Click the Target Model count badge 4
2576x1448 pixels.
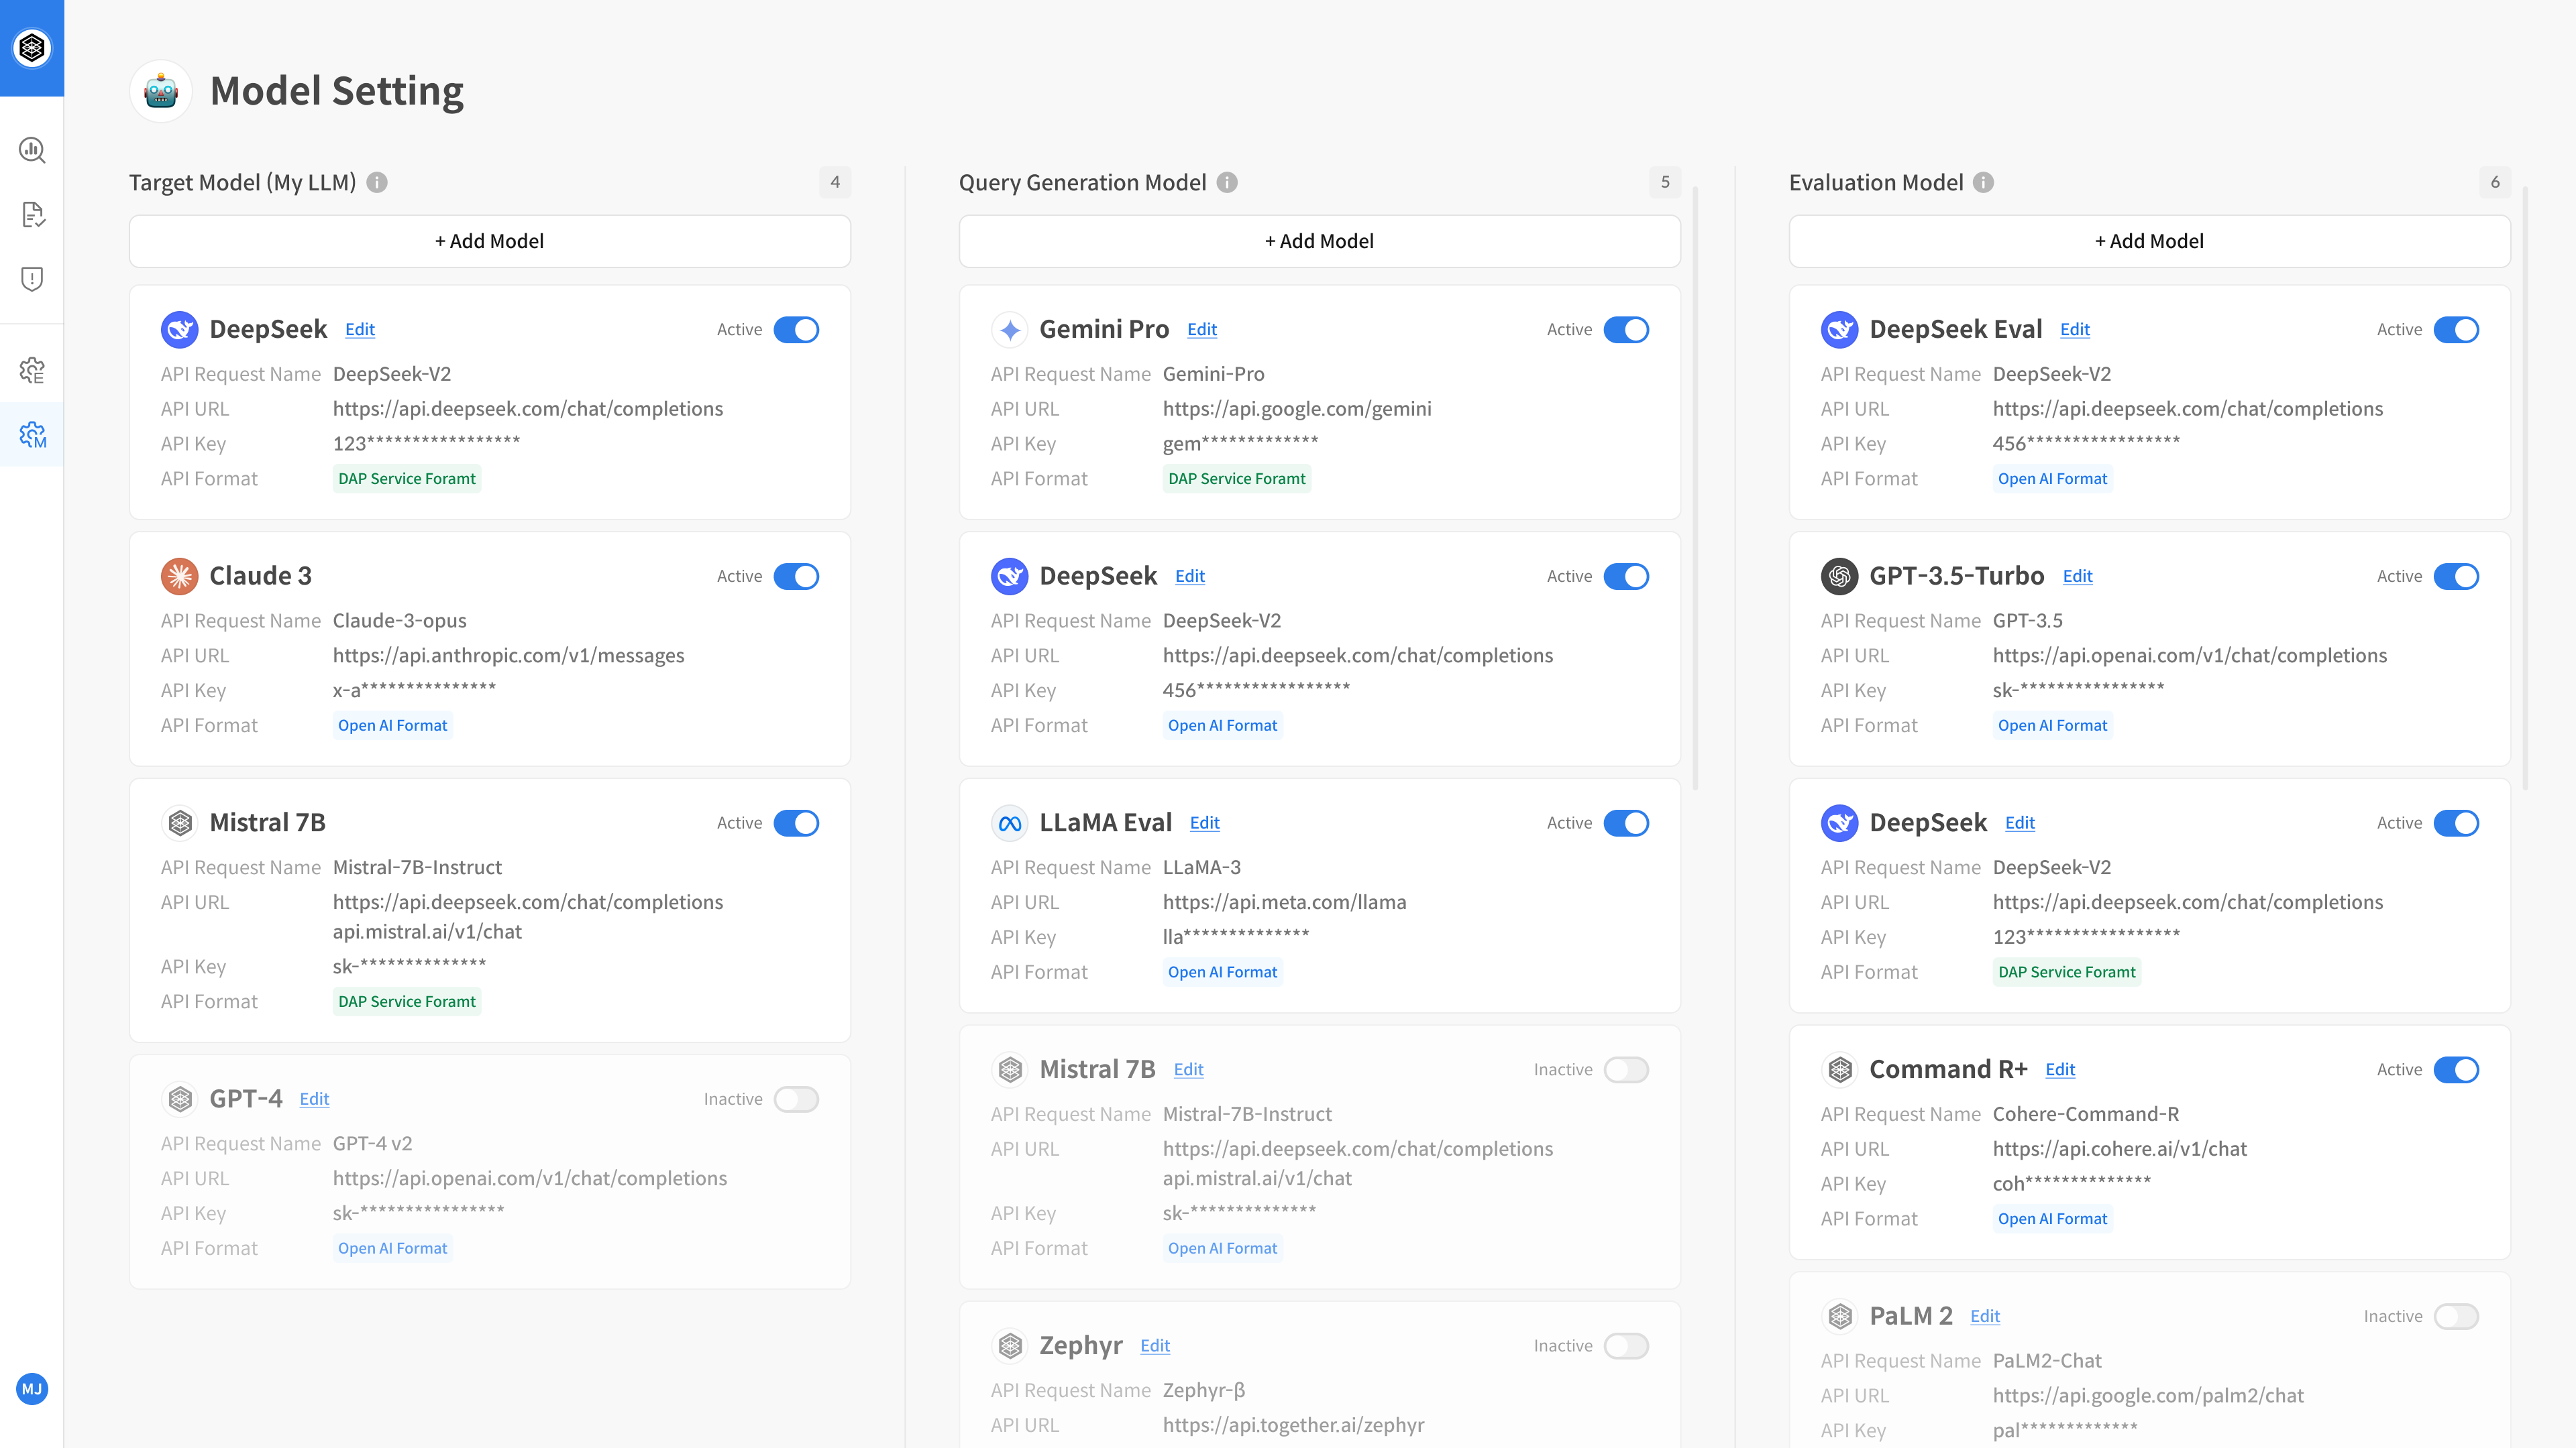click(835, 182)
